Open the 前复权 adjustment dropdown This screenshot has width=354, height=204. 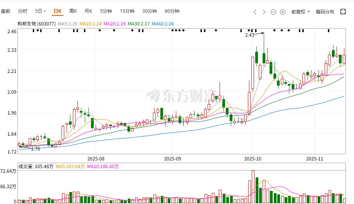301,12
